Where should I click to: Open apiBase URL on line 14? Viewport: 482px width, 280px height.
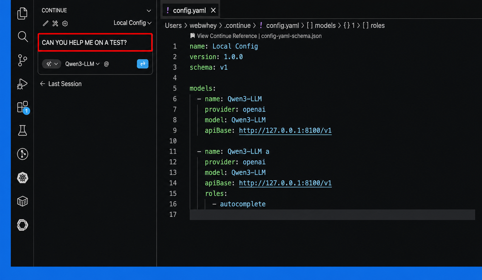(285, 183)
